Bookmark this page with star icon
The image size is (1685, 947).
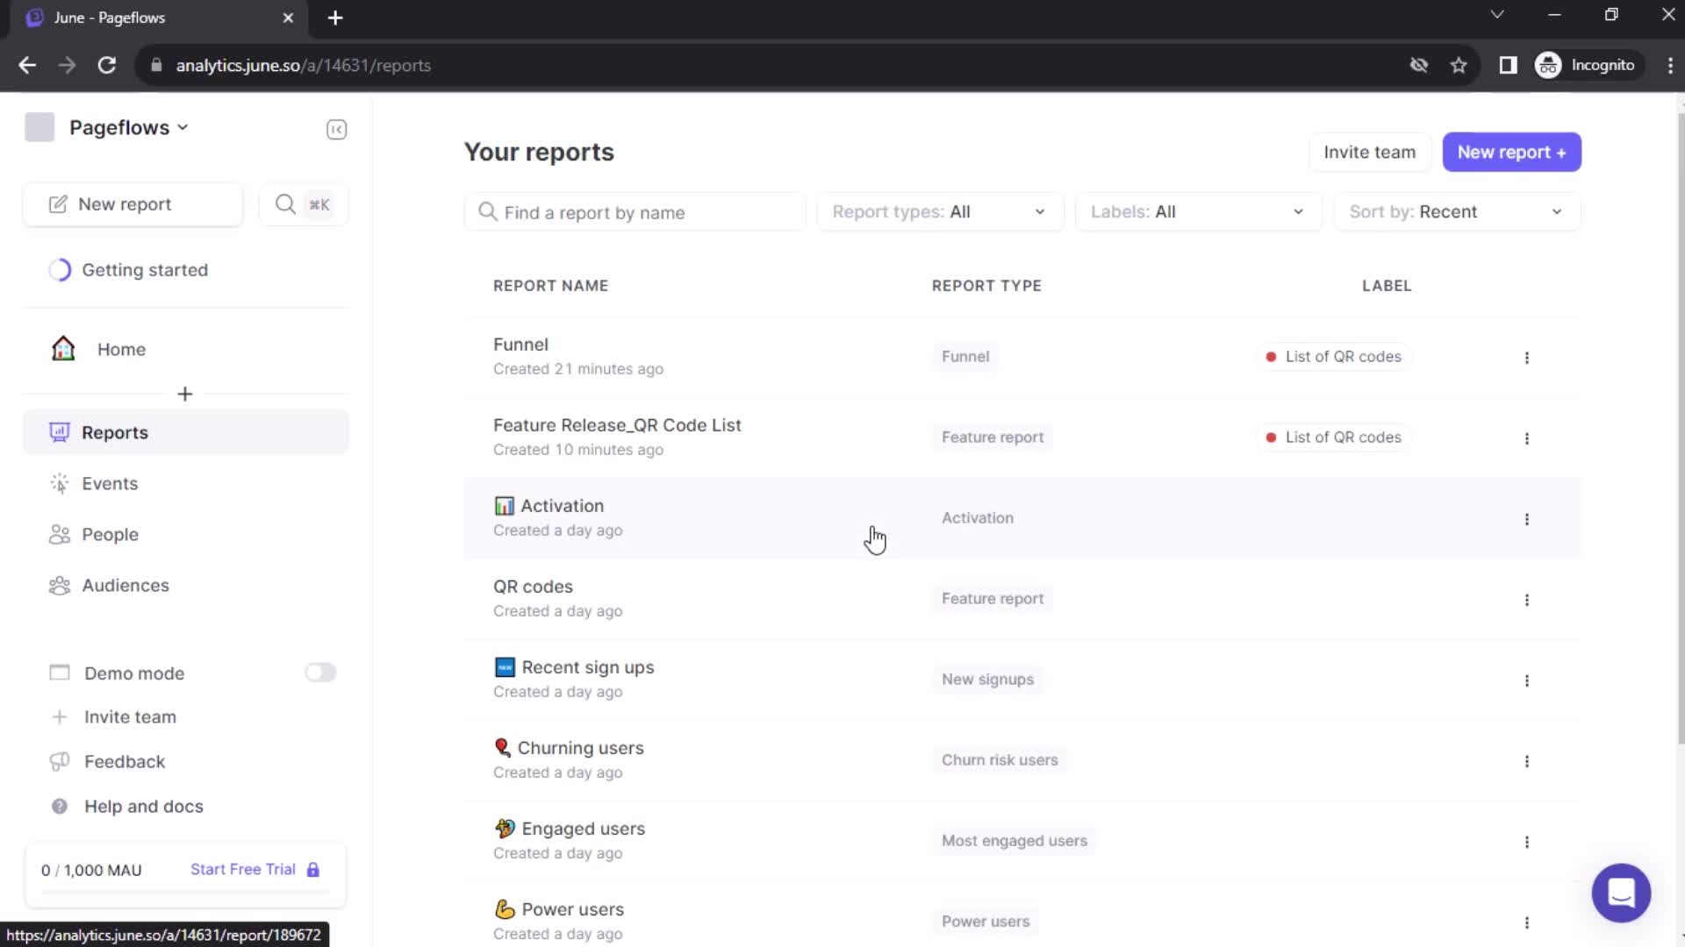tap(1458, 65)
